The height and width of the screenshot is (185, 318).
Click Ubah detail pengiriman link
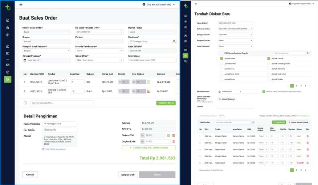54,149
